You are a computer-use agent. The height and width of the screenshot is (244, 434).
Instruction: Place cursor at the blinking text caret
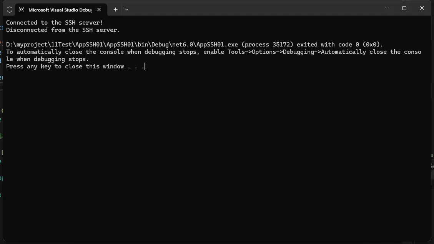pyautogui.click(x=145, y=66)
